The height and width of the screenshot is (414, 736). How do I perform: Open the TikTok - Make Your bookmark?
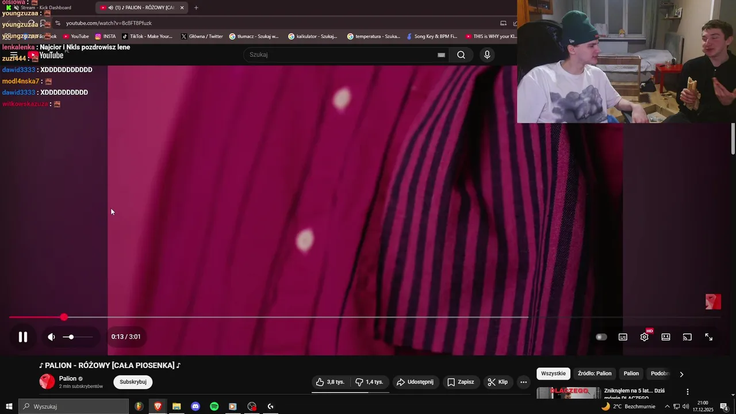coord(147,36)
